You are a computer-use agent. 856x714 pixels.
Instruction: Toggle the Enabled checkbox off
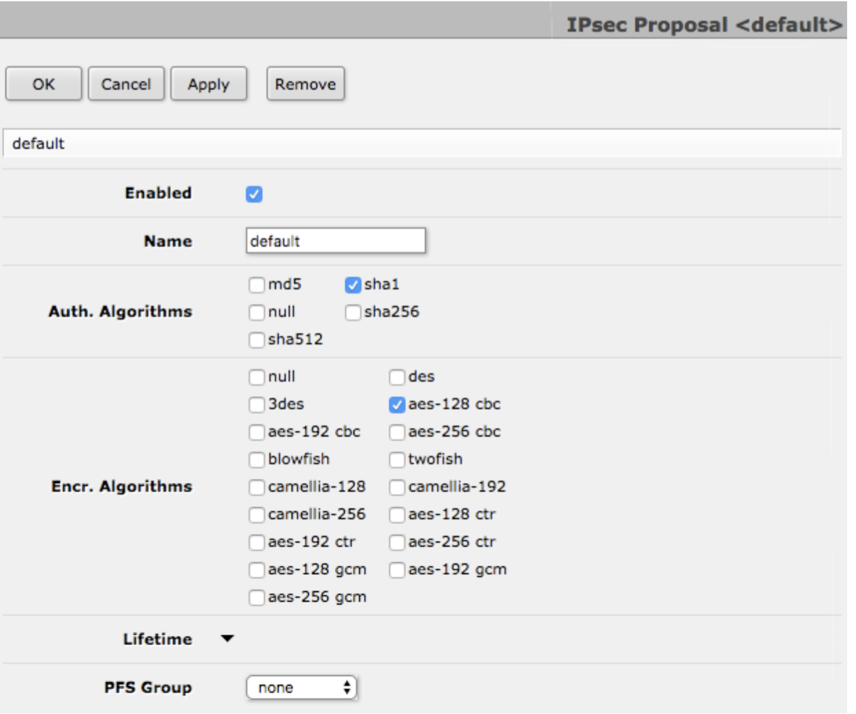254,195
